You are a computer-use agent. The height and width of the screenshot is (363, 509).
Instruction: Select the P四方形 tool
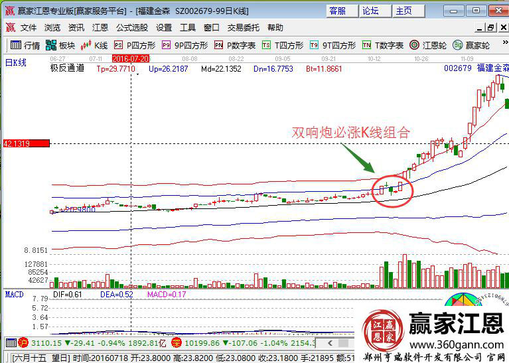pyautogui.click(x=135, y=45)
